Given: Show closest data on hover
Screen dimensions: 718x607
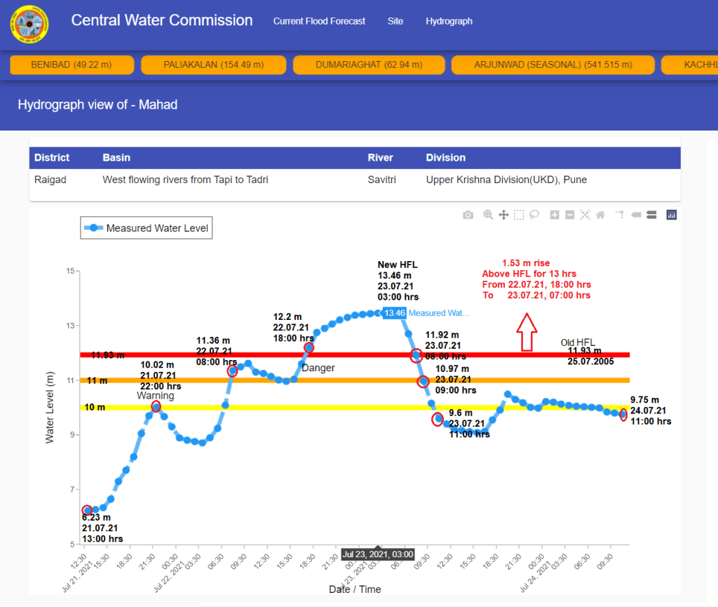Looking at the screenshot, I should pos(636,215).
